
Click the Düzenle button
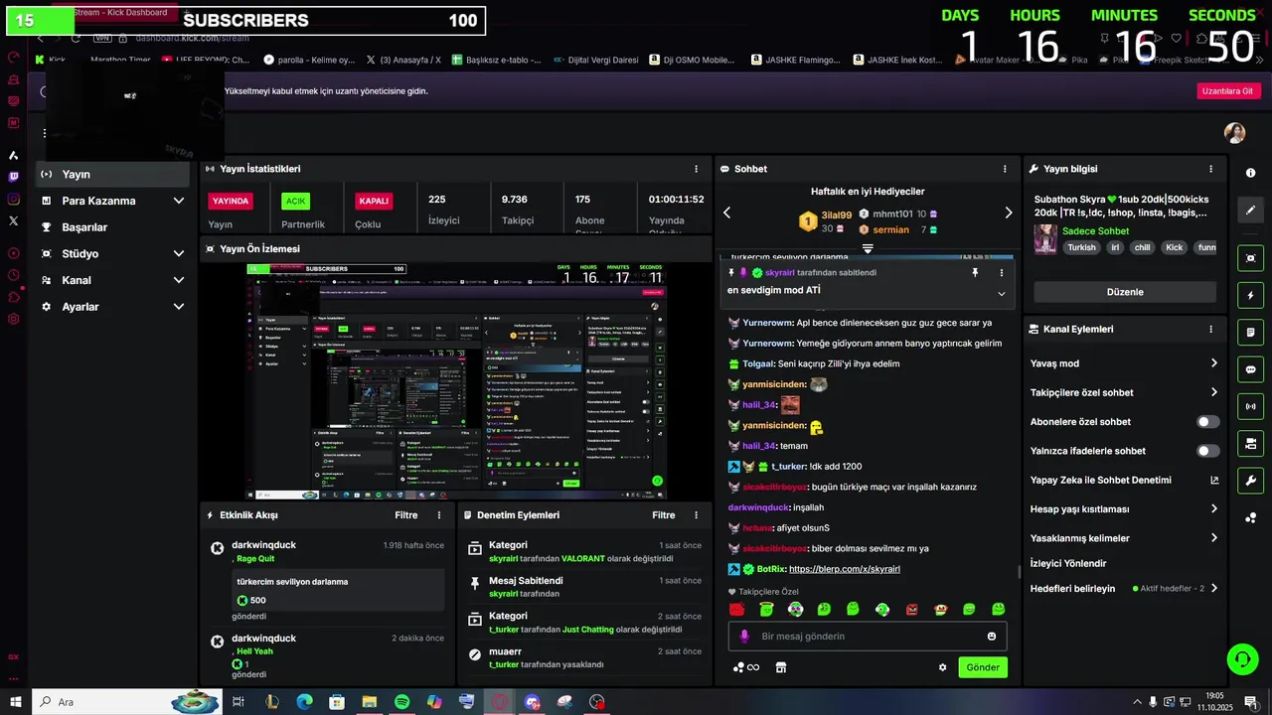tap(1125, 292)
